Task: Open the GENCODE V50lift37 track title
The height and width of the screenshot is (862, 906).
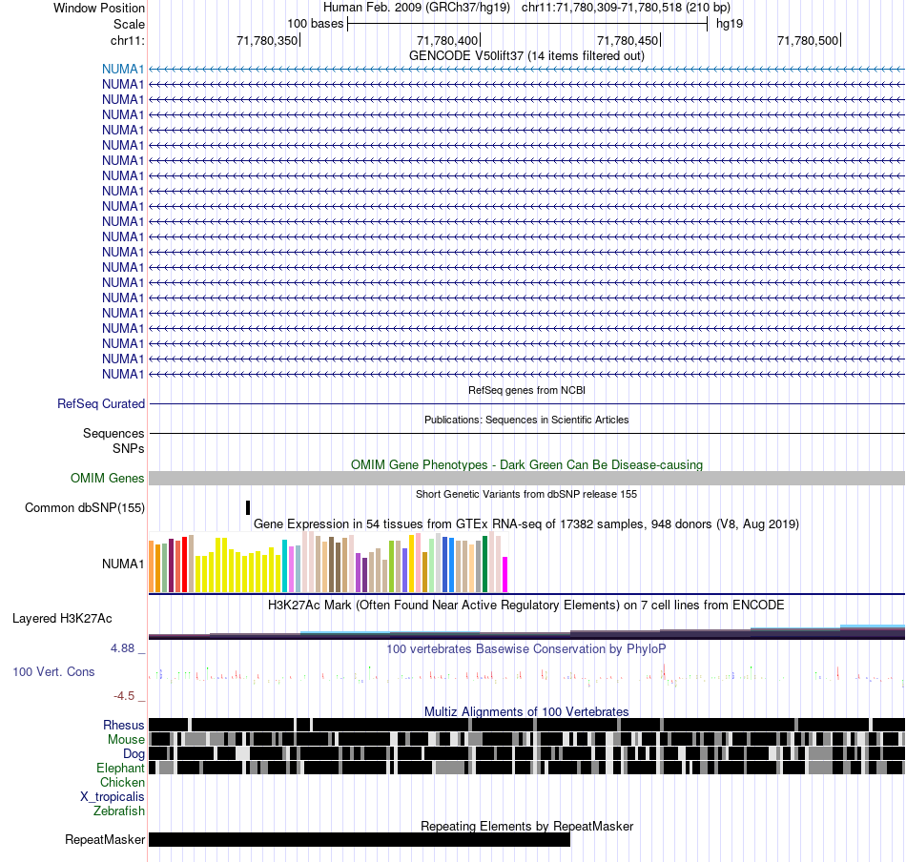Action: click(526, 55)
